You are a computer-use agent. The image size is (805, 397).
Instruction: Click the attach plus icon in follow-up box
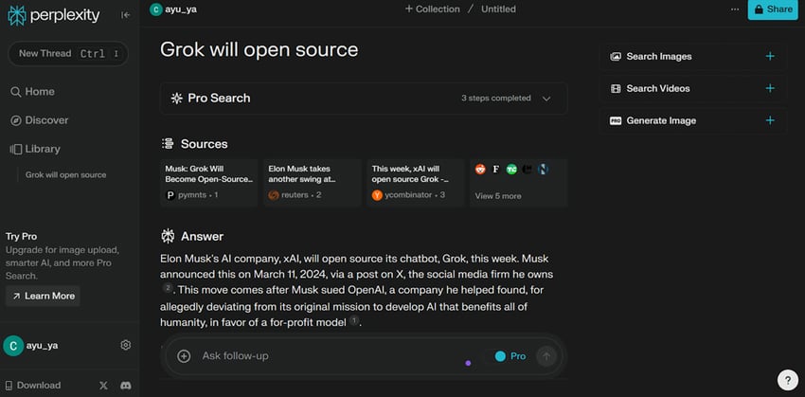[x=184, y=356]
